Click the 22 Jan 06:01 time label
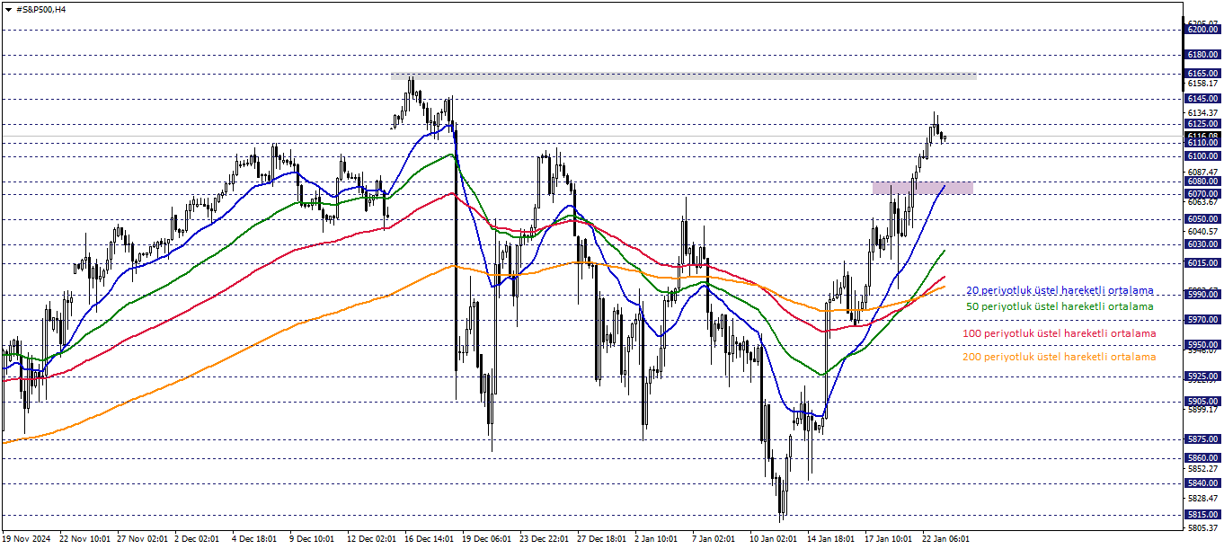This screenshot has width=1224, height=549. tap(947, 539)
